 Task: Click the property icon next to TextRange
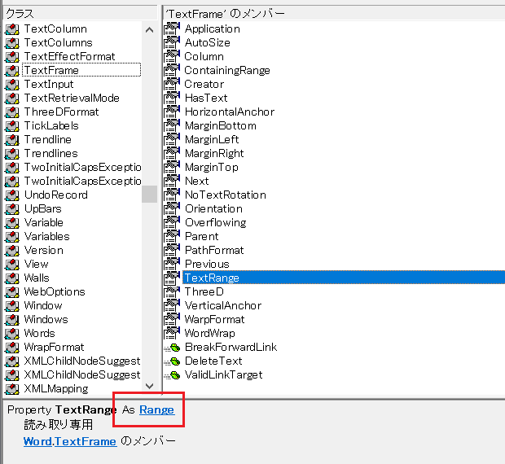[x=172, y=278]
